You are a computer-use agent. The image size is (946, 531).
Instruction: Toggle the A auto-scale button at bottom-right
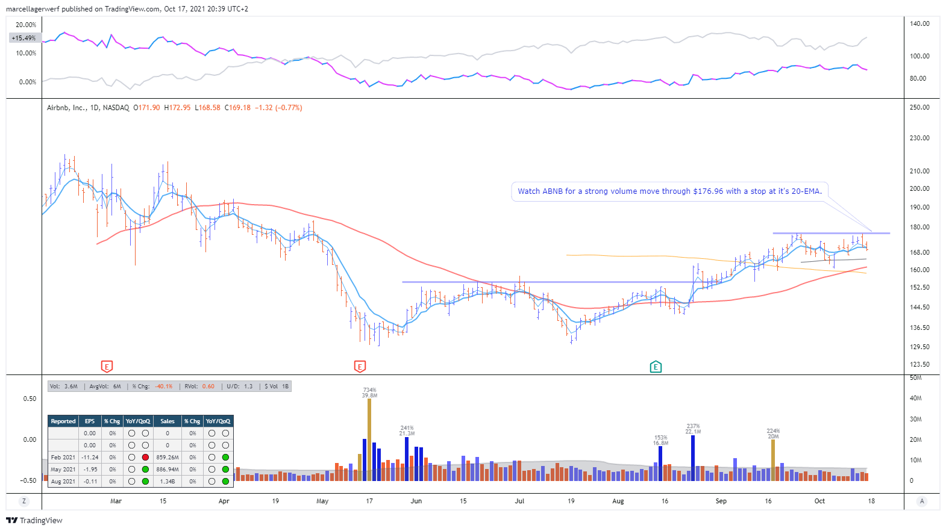point(922,501)
